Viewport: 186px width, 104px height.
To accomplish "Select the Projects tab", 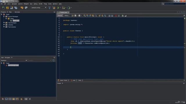I will pyautogui.click(x=3, y=12).
